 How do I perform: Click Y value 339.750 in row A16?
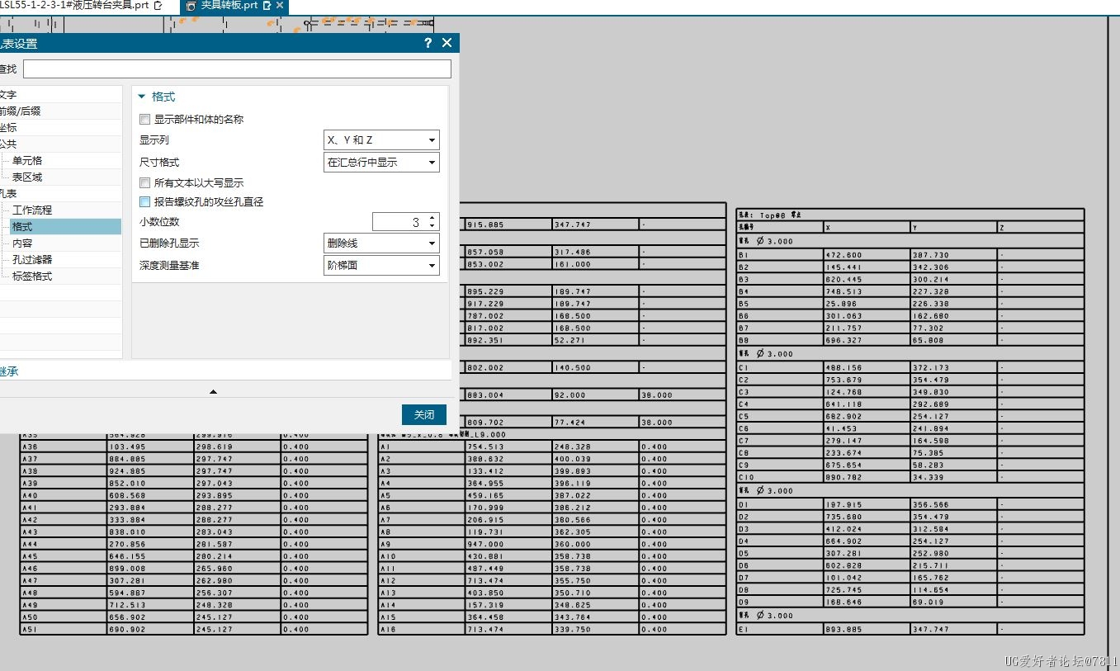[572, 629]
